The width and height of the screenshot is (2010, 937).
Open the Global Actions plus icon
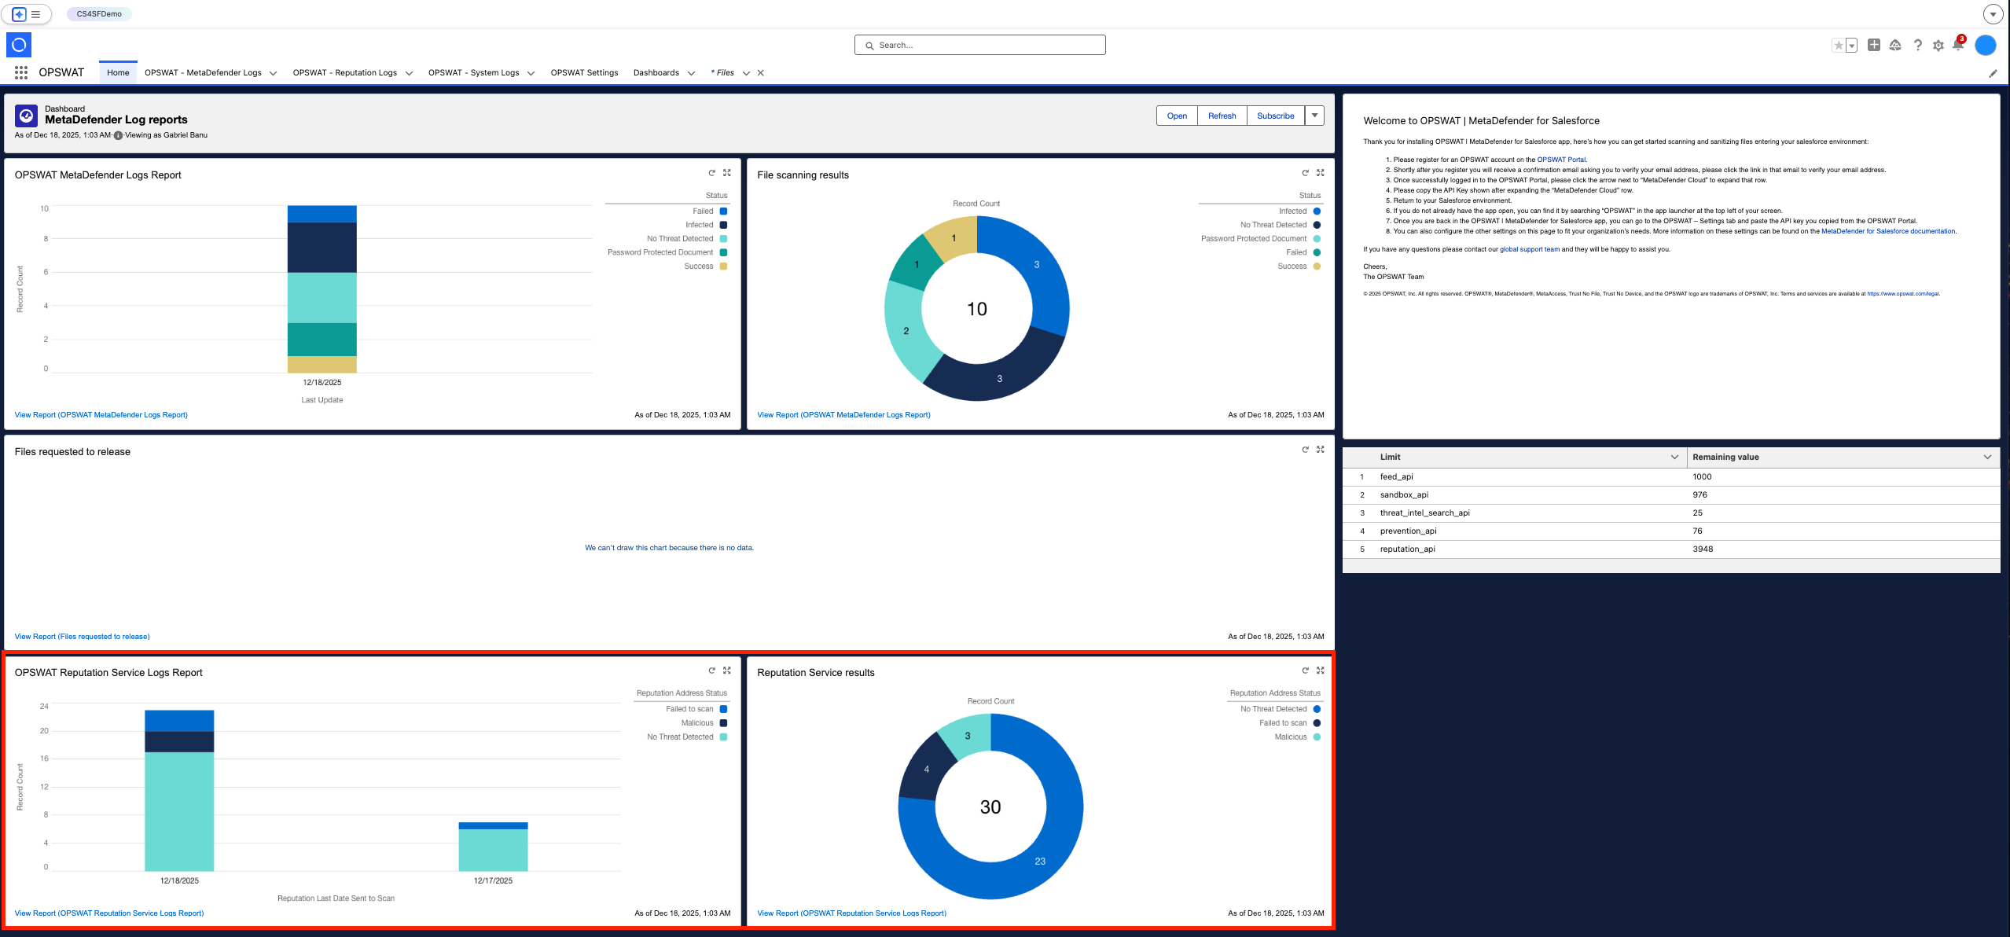(1874, 46)
